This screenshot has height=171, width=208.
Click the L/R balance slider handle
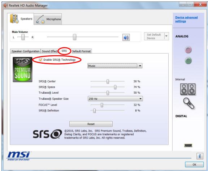tap(23, 37)
